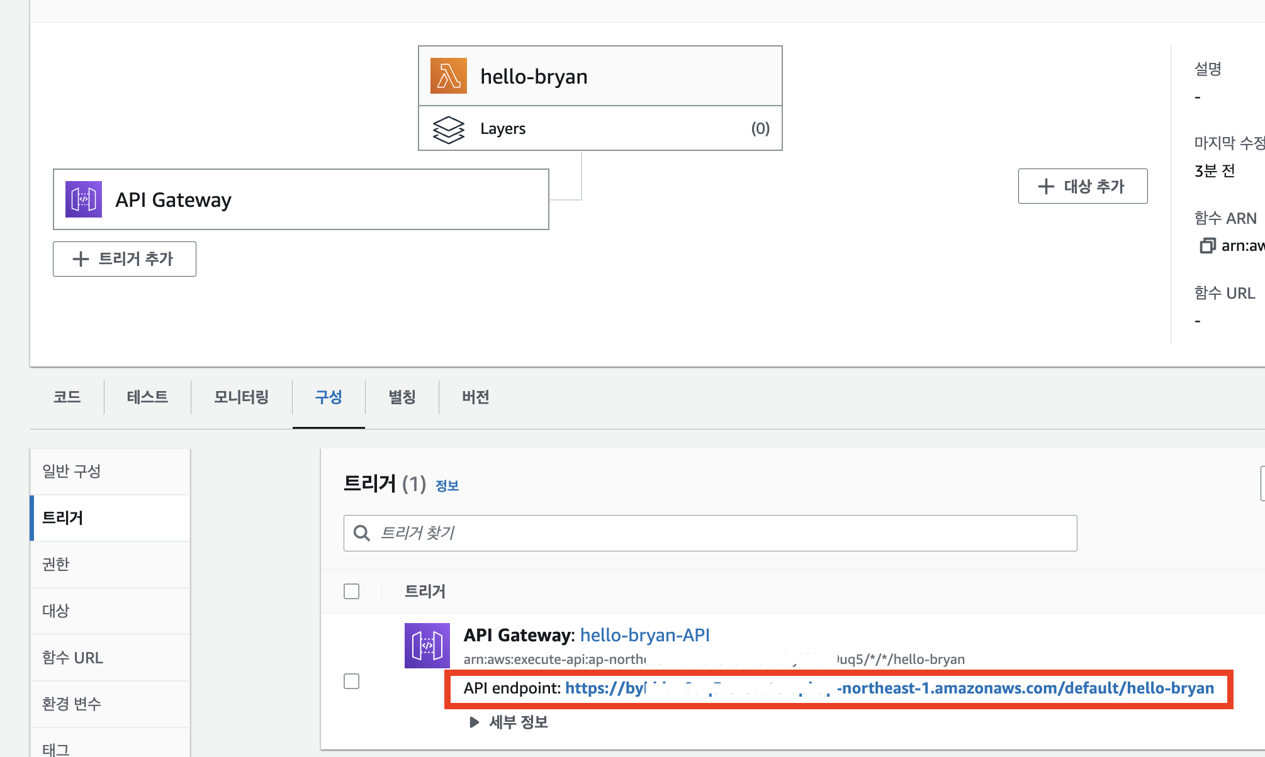Open the 코드 tab
This screenshot has height=757, width=1265.
point(67,397)
